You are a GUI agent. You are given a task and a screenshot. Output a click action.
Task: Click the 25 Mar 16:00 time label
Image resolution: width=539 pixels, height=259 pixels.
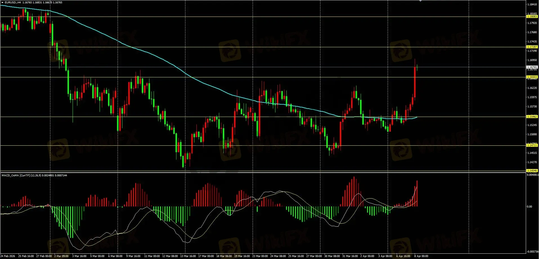click(296, 256)
